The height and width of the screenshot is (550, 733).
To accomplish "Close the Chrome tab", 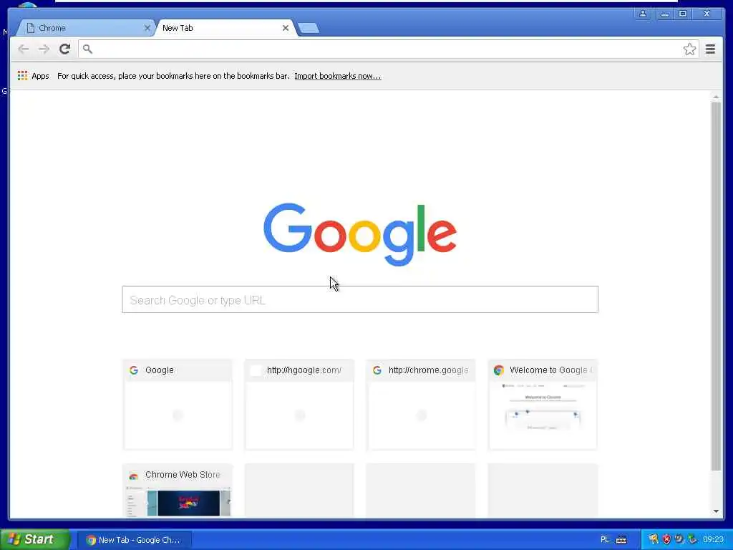I will (x=147, y=28).
